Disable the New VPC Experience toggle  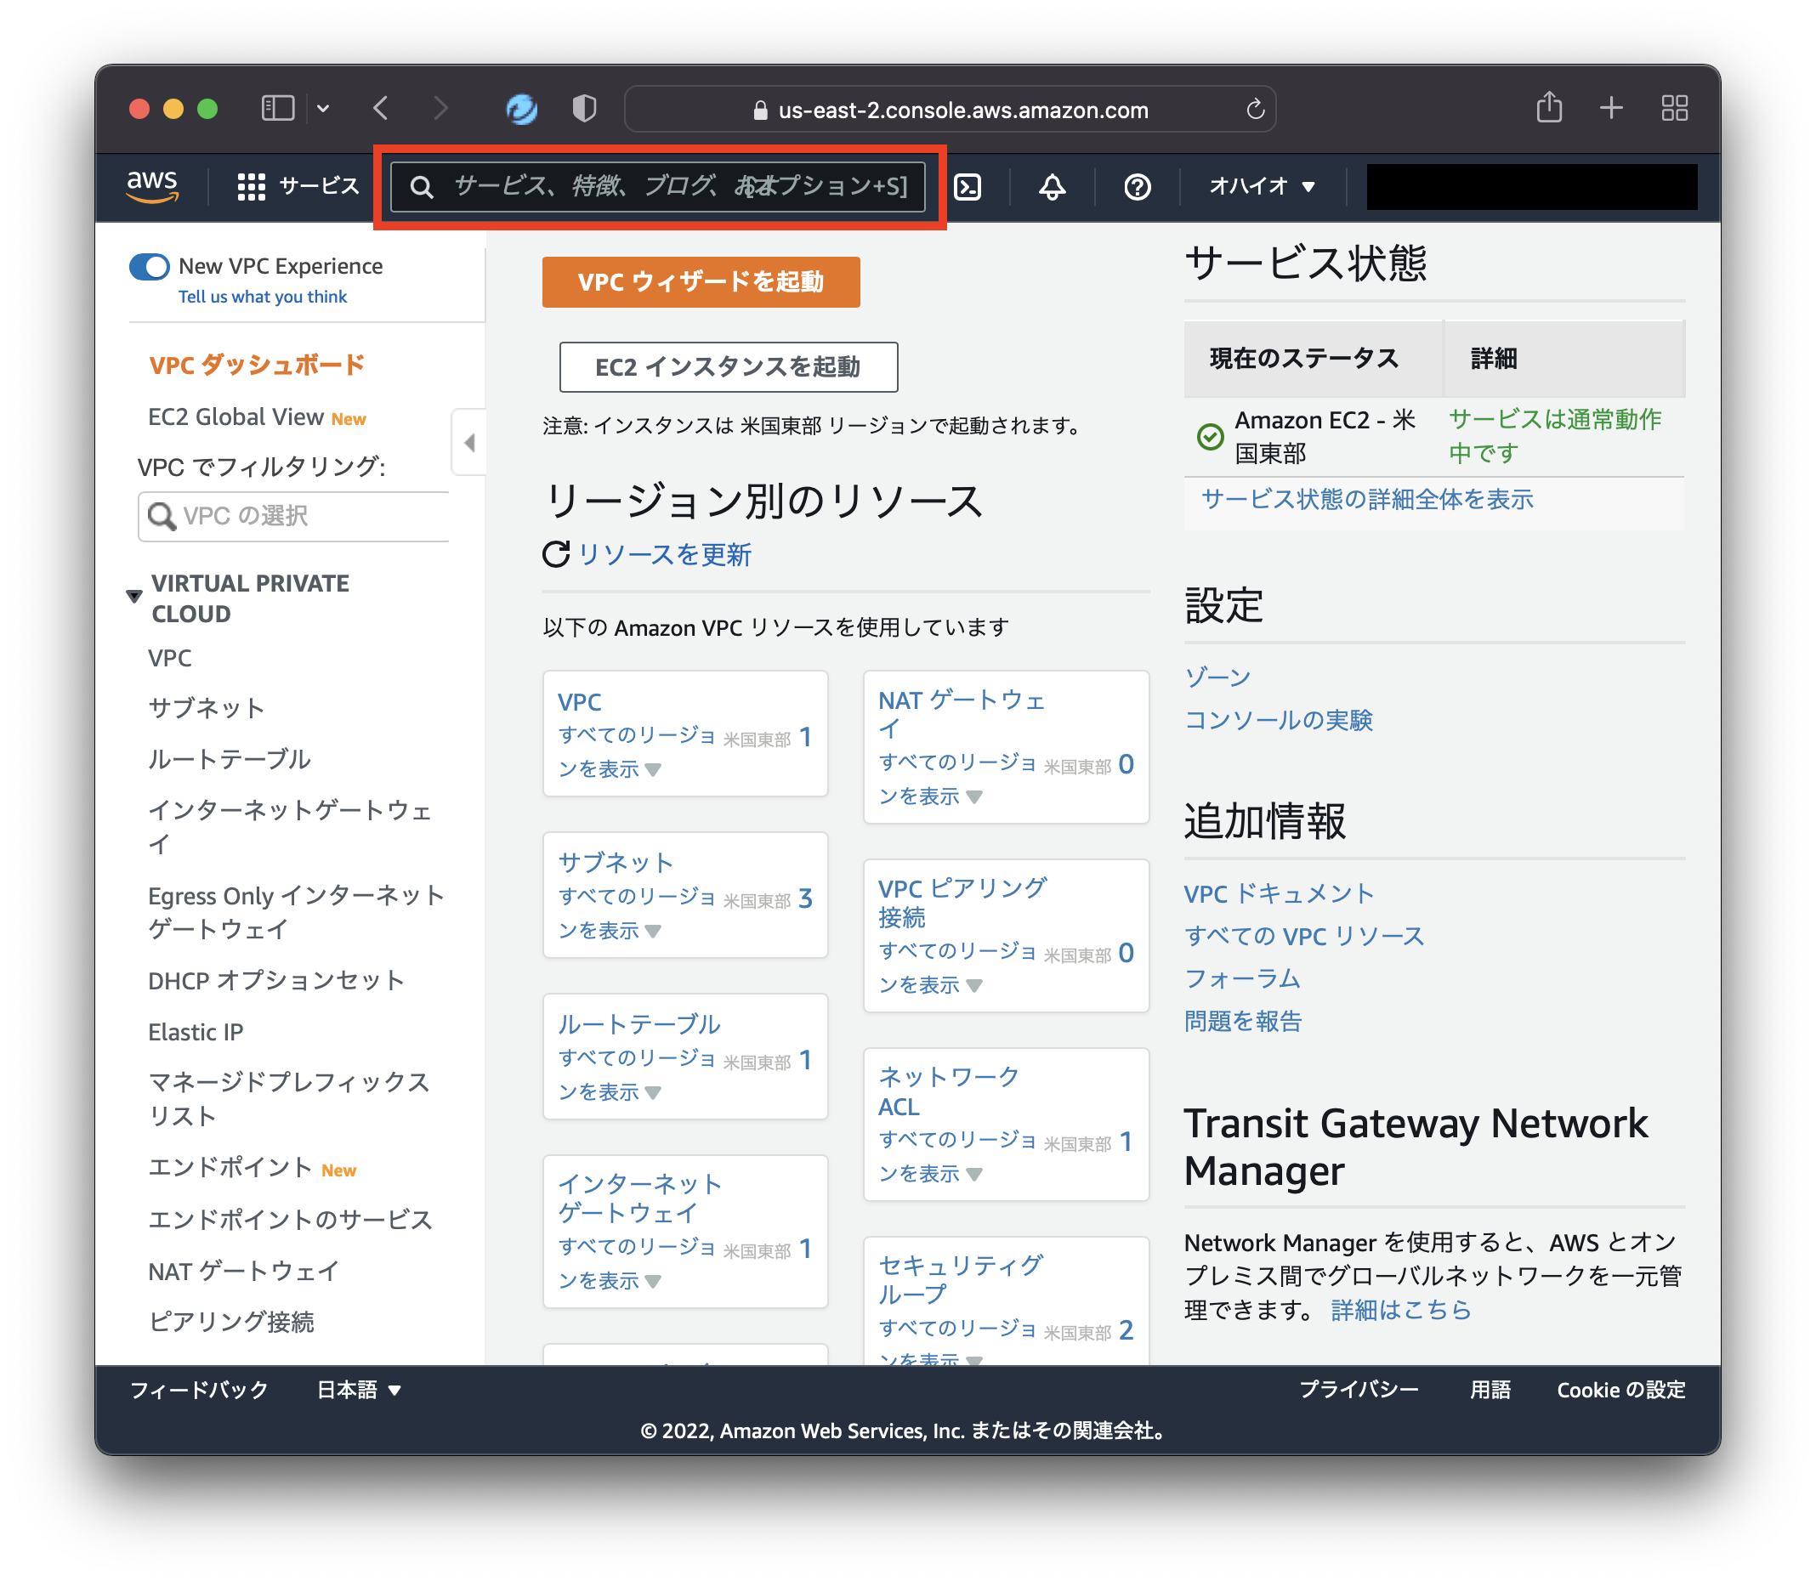pos(150,265)
